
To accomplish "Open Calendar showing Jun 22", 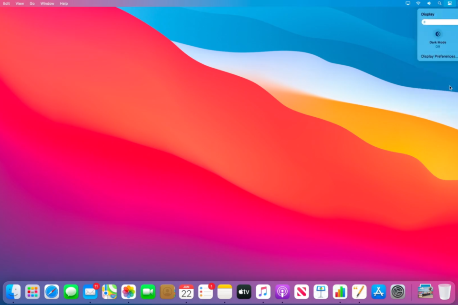I will (186, 291).
